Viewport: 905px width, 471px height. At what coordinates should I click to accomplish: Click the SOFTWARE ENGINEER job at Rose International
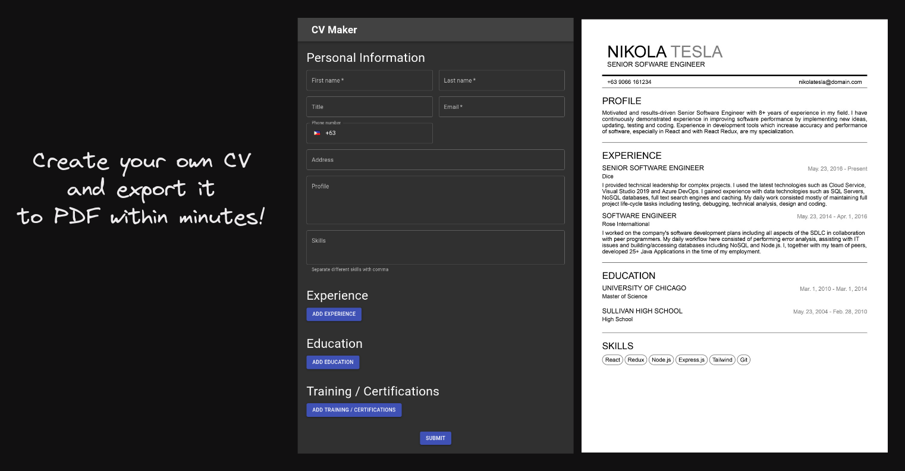[x=639, y=216]
